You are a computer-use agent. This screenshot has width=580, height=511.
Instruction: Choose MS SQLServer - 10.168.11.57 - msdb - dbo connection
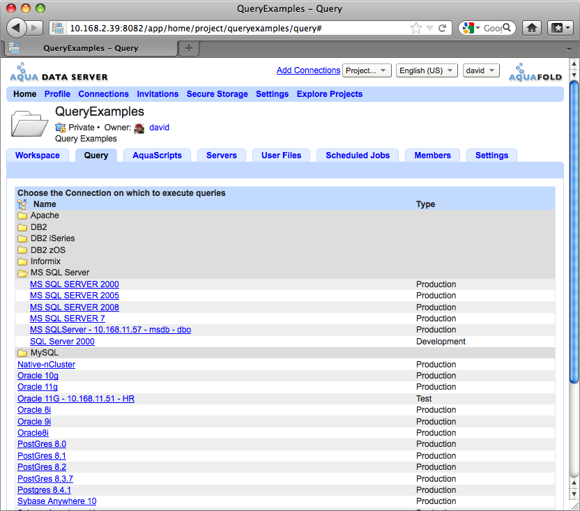coord(111,330)
